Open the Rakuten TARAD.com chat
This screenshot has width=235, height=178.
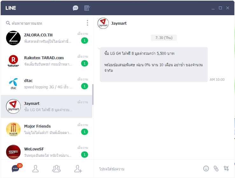[x=46, y=61]
